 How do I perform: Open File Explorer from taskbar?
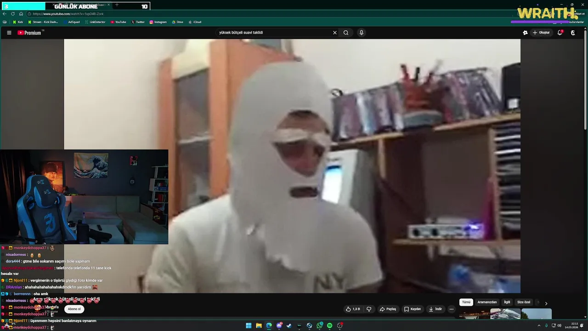click(x=259, y=325)
